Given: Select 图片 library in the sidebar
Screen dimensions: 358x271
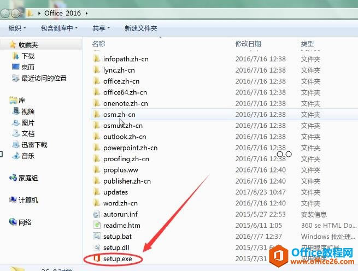Looking at the screenshot, I should click(x=28, y=122).
